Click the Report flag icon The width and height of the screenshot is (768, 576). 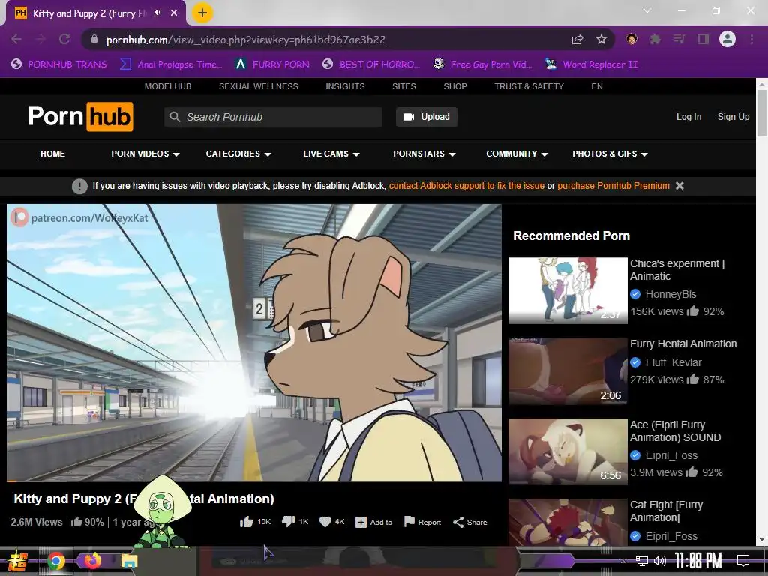click(x=409, y=522)
